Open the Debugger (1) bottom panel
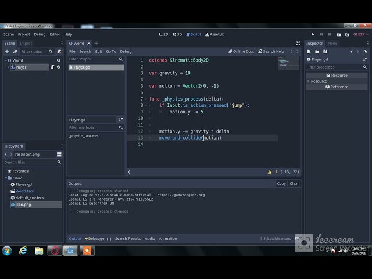372x279 pixels. pyautogui.click(x=98, y=239)
